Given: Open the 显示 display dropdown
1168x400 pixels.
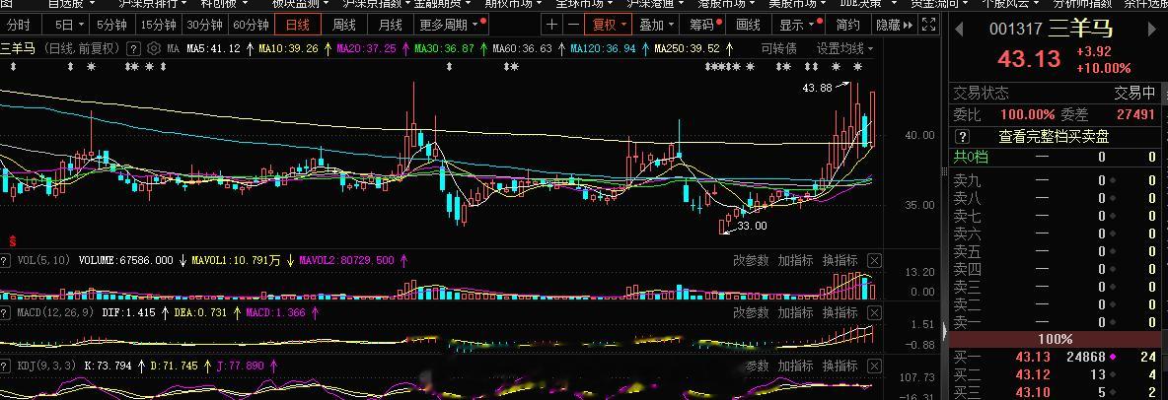Looking at the screenshot, I should (x=800, y=25).
